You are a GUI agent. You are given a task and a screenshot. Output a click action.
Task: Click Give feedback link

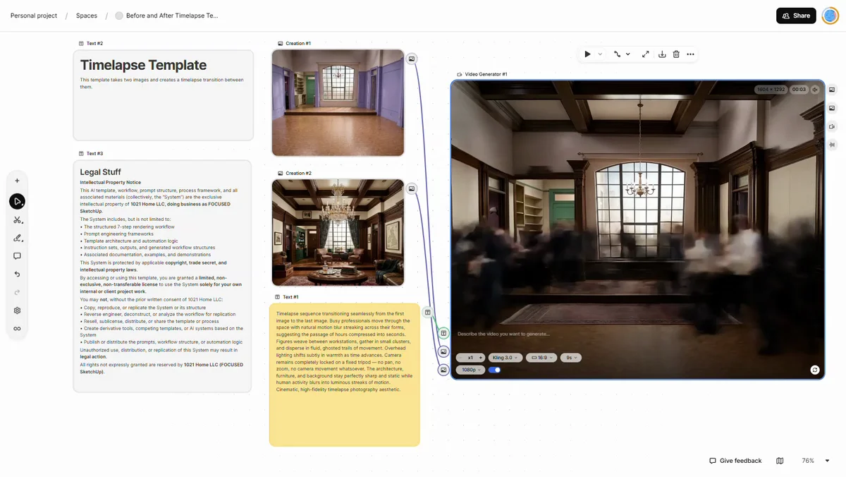click(735, 461)
